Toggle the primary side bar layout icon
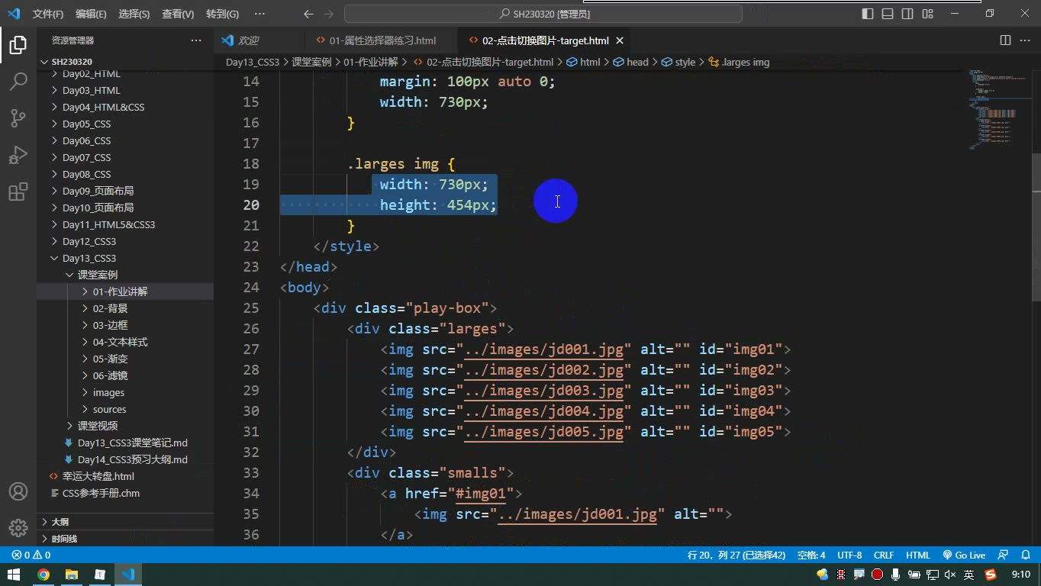The height and width of the screenshot is (586, 1041). pos(868,14)
